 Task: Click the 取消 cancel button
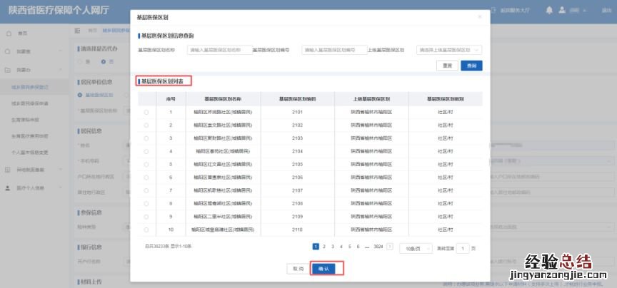[x=296, y=269]
